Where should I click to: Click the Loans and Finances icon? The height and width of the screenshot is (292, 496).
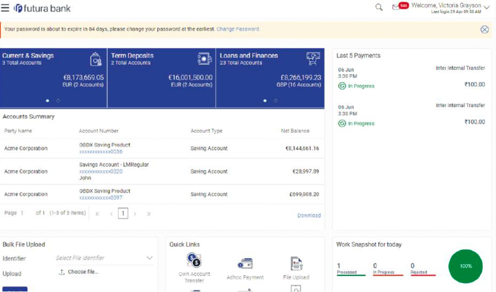pos(313,58)
